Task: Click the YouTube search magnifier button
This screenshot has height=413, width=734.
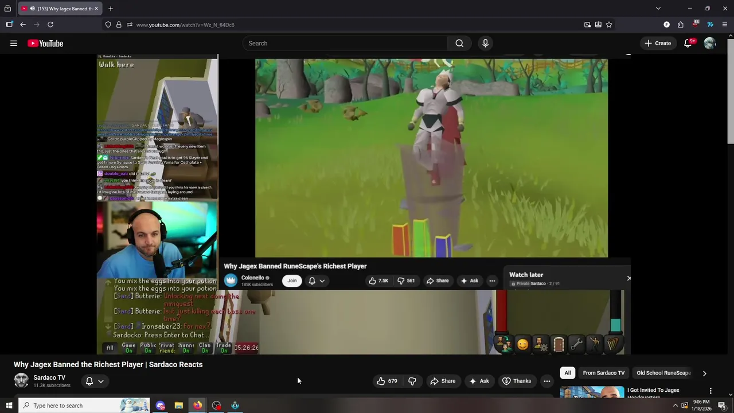Action: 459,43
